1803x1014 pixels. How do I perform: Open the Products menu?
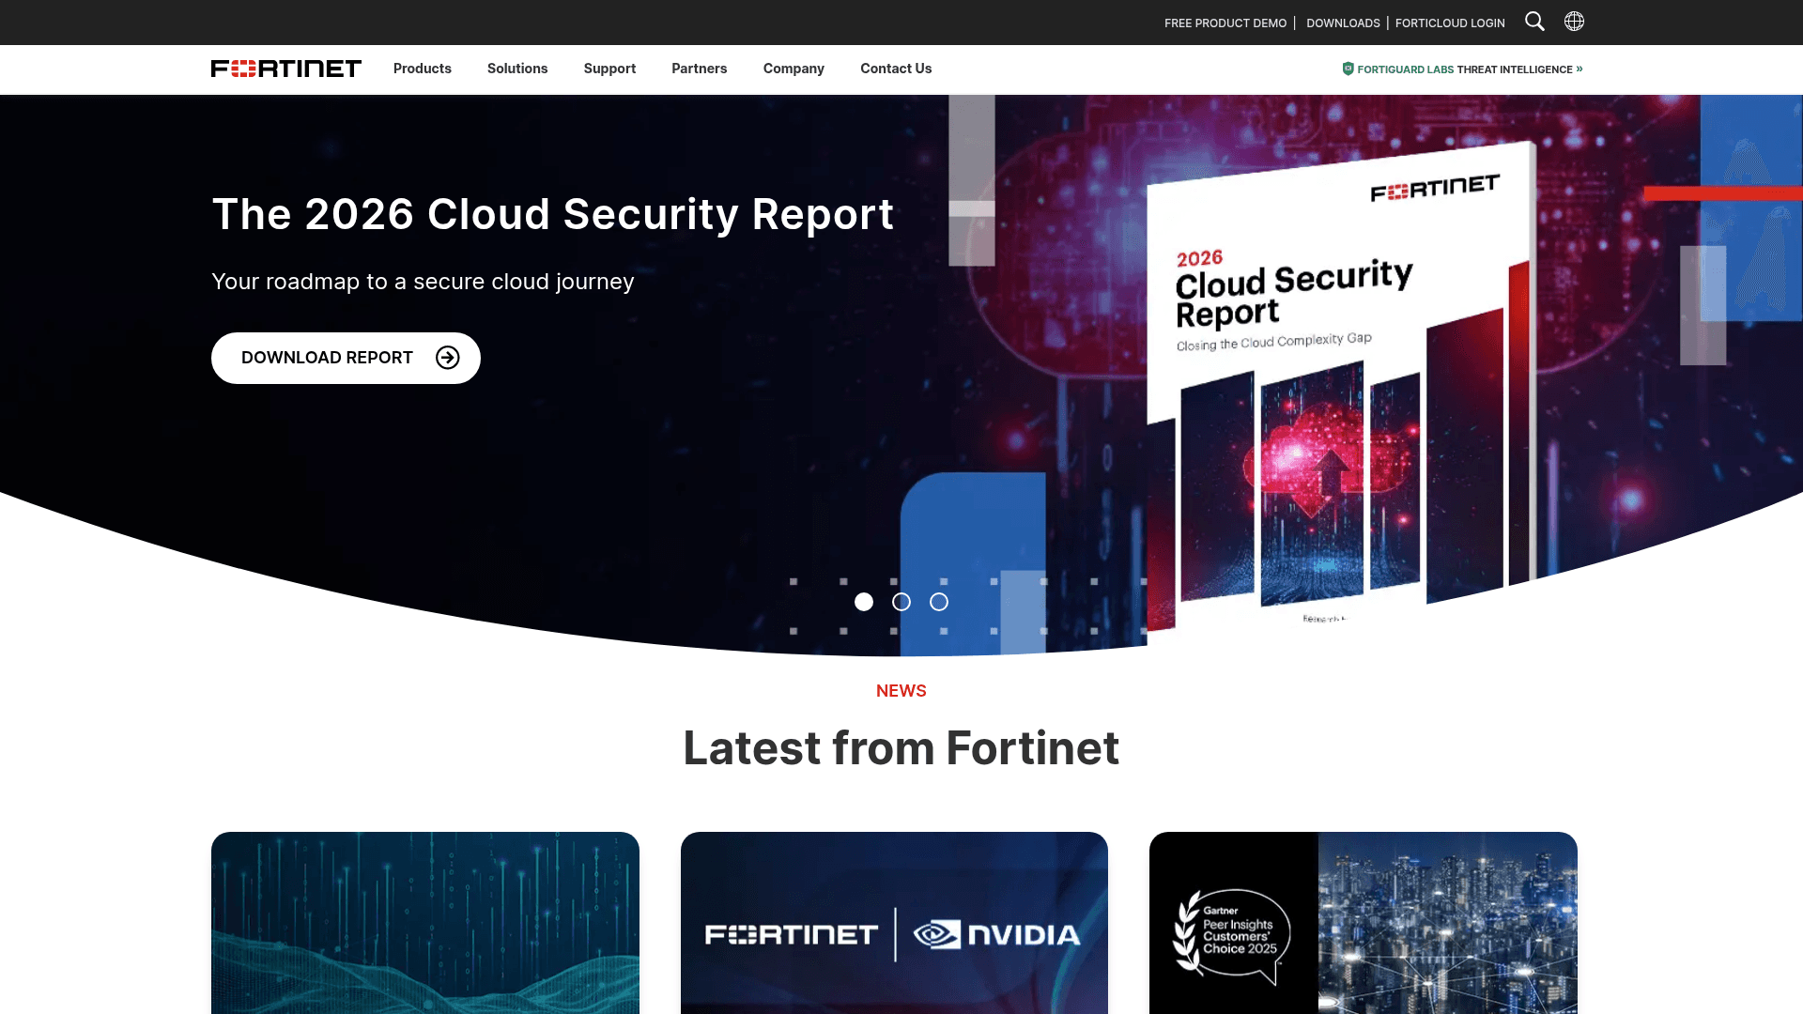pyautogui.click(x=422, y=69)
